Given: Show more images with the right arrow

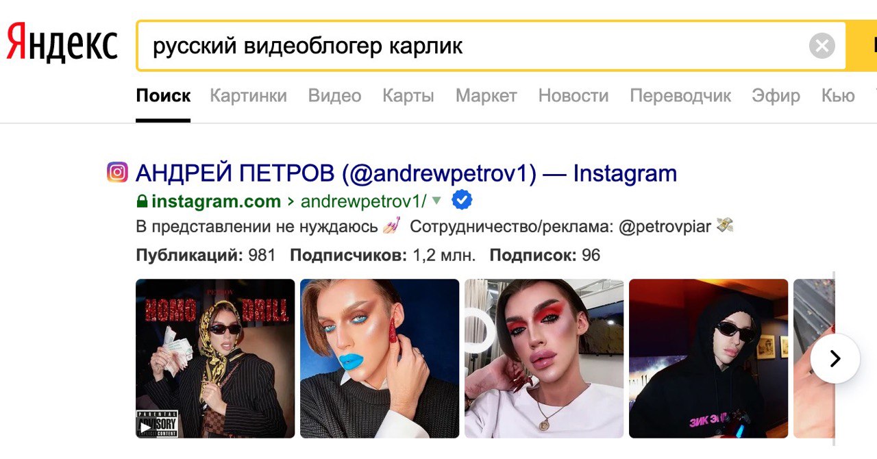Looking at the screenshot, I should (835, 358).
